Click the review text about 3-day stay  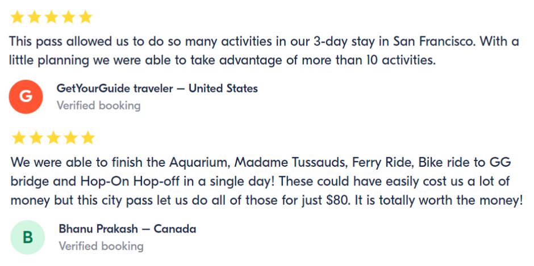(264, 52)
